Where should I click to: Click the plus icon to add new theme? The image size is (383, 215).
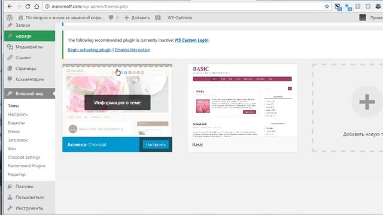tap(367, 102)
